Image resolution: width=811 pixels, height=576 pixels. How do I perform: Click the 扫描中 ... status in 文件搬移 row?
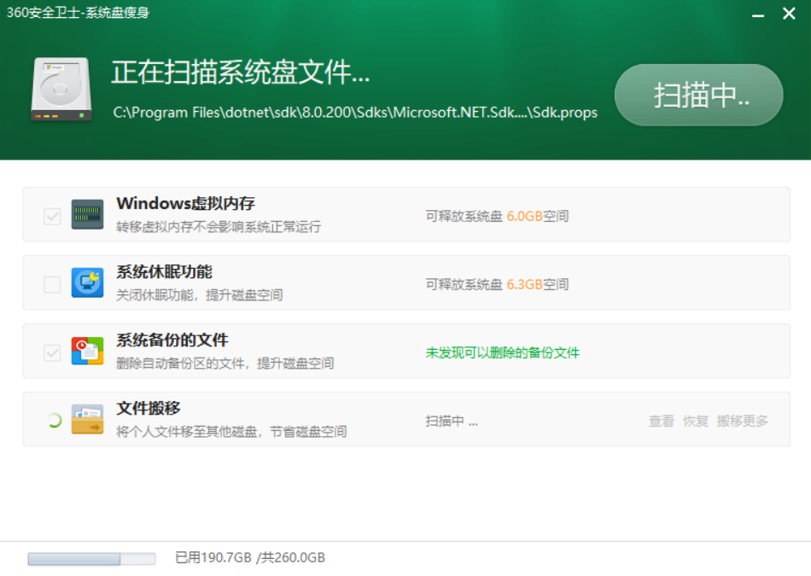[452, 421]
